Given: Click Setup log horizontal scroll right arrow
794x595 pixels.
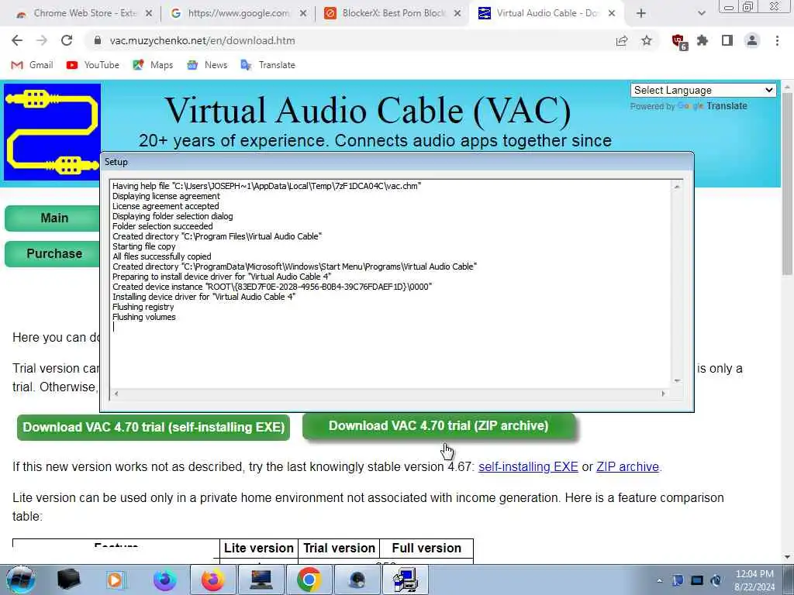Looking at the screenshot, I should click(x=664, y=394).
